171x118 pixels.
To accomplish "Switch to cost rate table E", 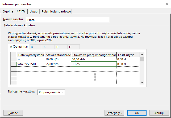I will click(70, 47).
